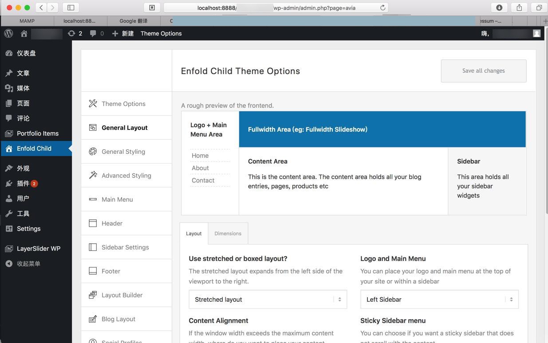This screenshot has width=548, height=343.
Task: Click the WordPress logo icon
Action: tap(8, 33)
